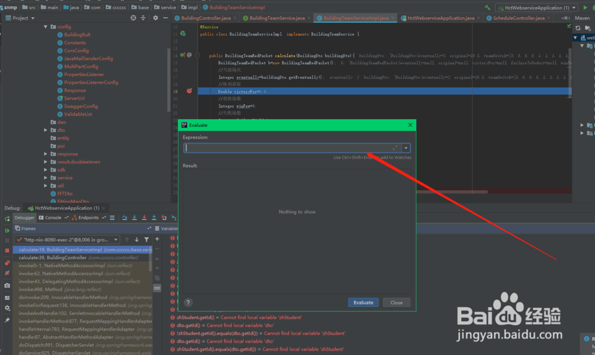Screen dimensions: 595x355
Task: Click the run gutter icon on line 11
Action: [183, 33]
